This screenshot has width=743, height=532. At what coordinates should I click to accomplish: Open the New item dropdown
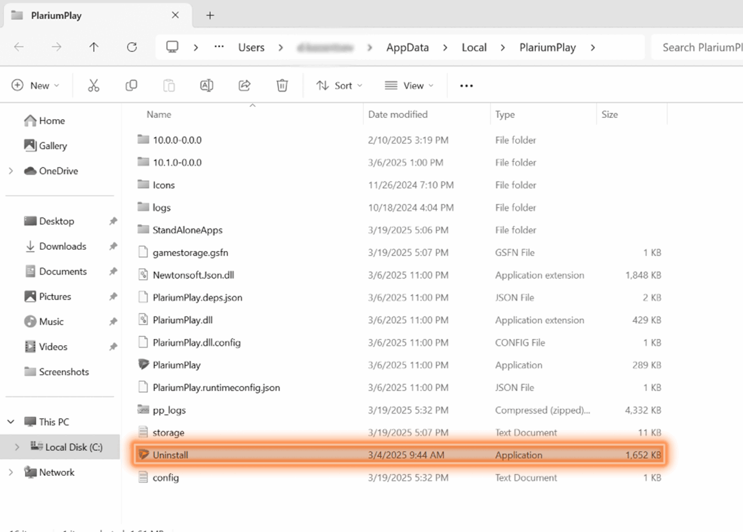36,86
